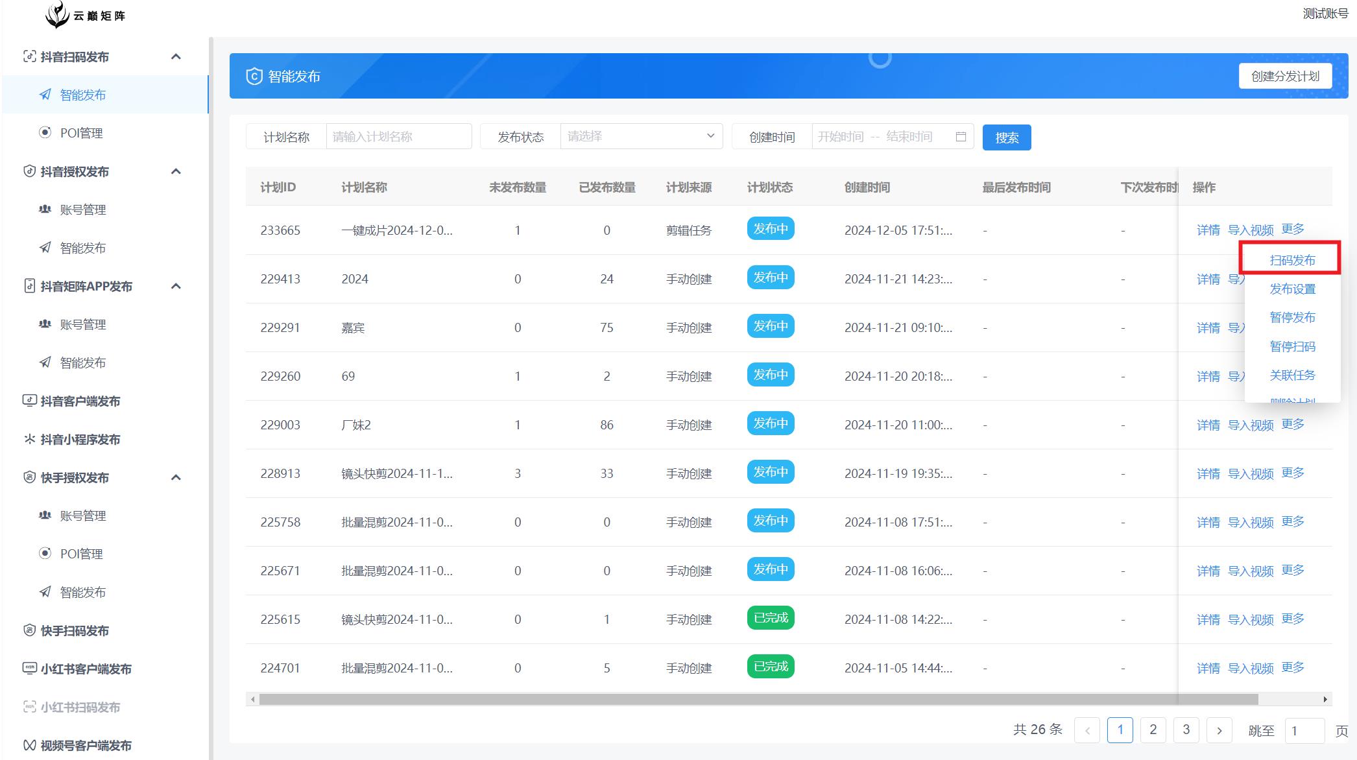Click the 账号管理 users icon under 抖音矩阵APP发布

tap(45, 324)
